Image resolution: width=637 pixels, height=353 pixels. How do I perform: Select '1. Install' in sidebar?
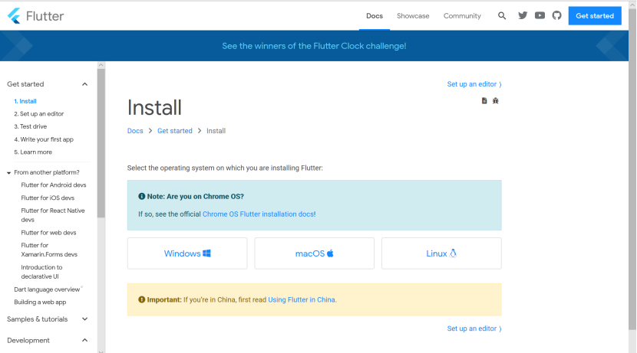[25, 101]
